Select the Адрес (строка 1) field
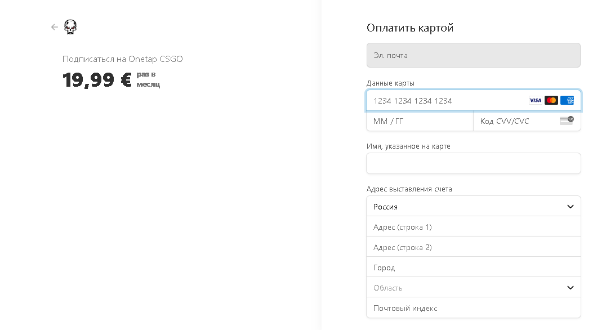 click(x=473, y=227)
